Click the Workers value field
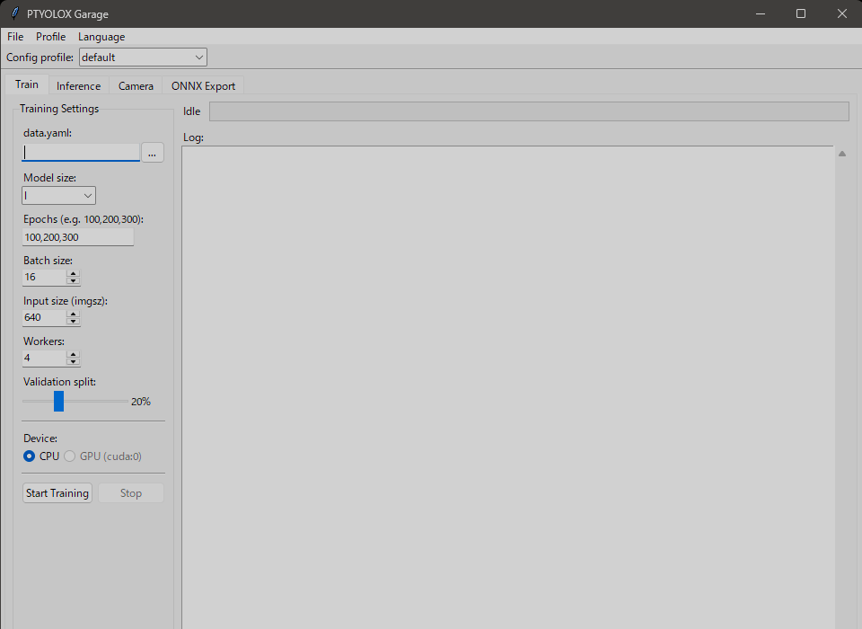Viewport: 862px width, 629px height. tap(44, 359)
